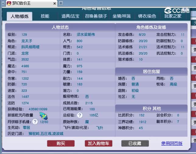Image resolution: width=196 pixels, height=154 pixels.
Task: Click the 法术修炼 value 21/21
Action: click(x=143, y=47)
